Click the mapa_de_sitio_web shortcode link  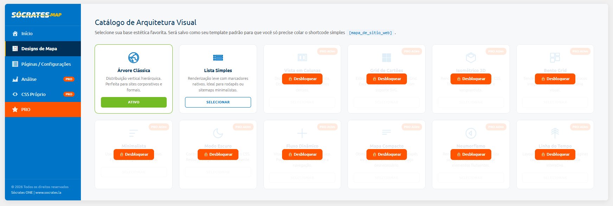pos(371,32)
